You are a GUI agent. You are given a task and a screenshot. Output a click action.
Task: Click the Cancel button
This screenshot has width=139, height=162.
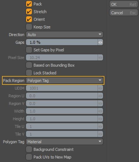[x=124, y=13]
